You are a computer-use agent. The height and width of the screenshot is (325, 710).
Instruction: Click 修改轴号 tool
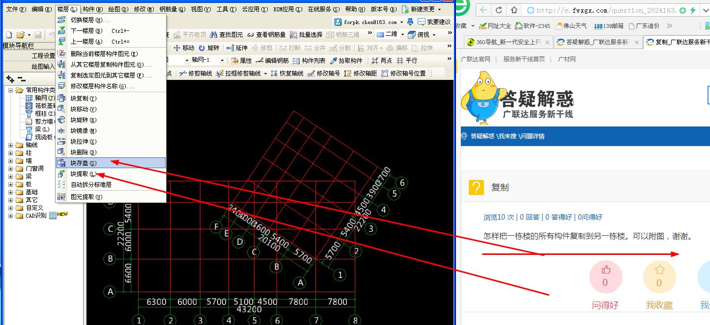[x=324, y=73]
